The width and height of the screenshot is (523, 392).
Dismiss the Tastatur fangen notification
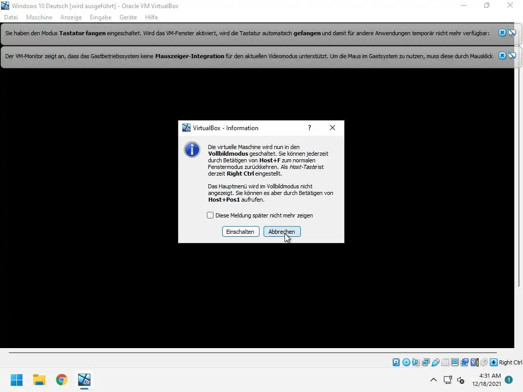point(502,32)
